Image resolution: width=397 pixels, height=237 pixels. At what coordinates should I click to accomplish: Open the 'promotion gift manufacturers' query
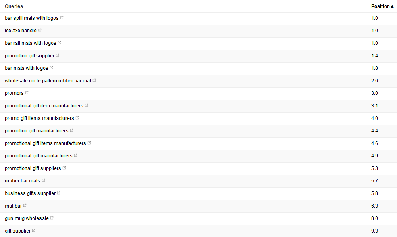coord(36,131)
